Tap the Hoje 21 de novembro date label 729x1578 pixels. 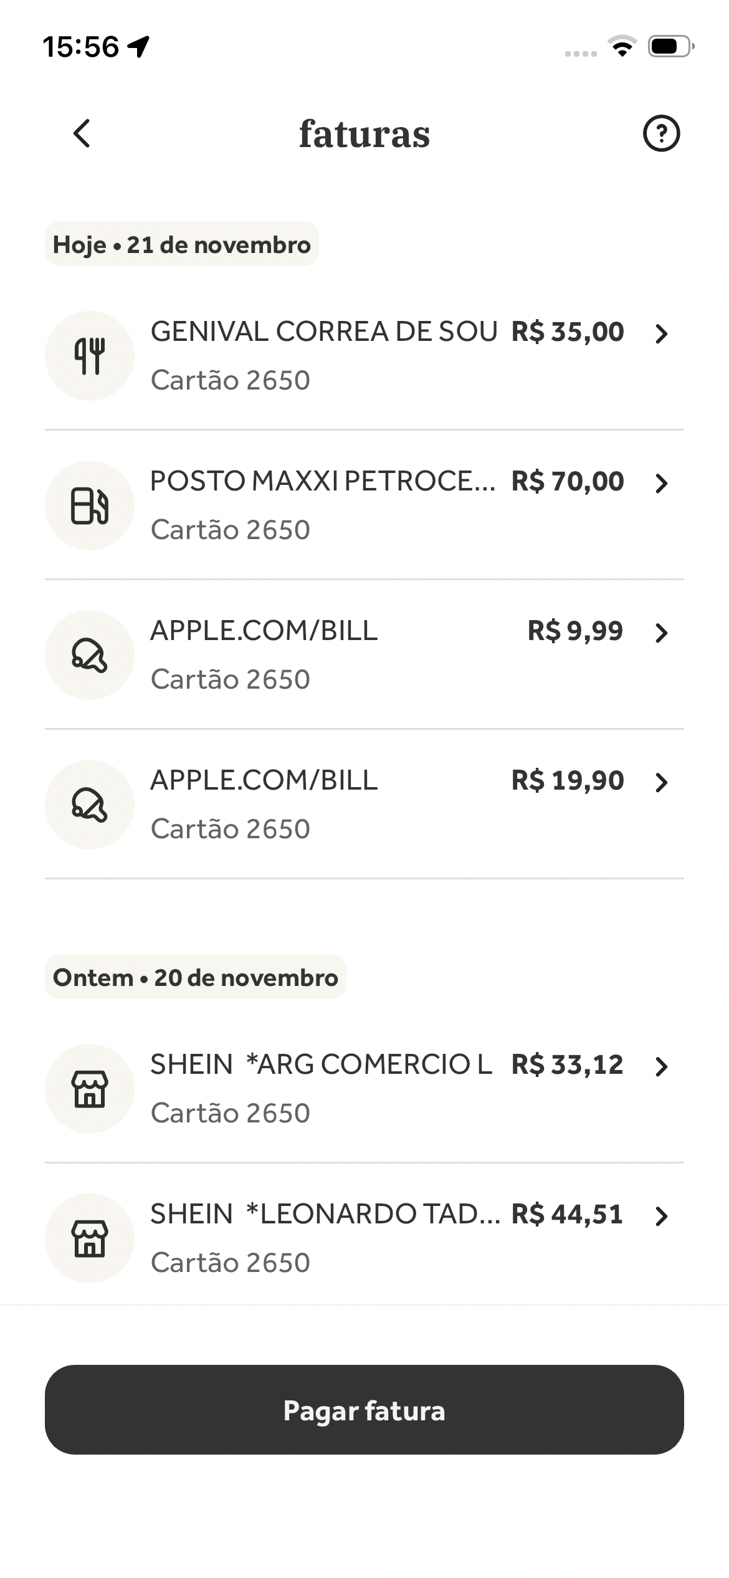coord(182,244)
